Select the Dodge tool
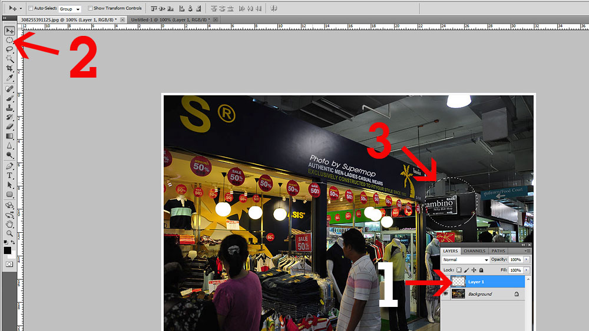589x331 pixels. [x=9, y=155]
